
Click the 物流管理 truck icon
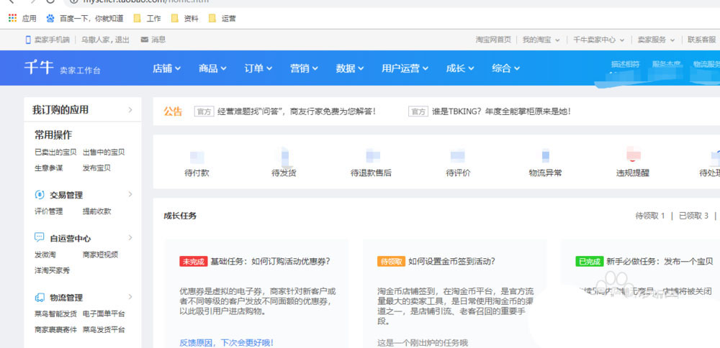(40, 298)
